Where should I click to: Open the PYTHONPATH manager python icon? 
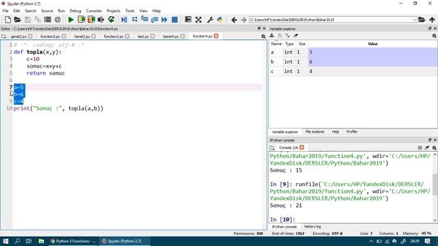(x=220, y=20)
